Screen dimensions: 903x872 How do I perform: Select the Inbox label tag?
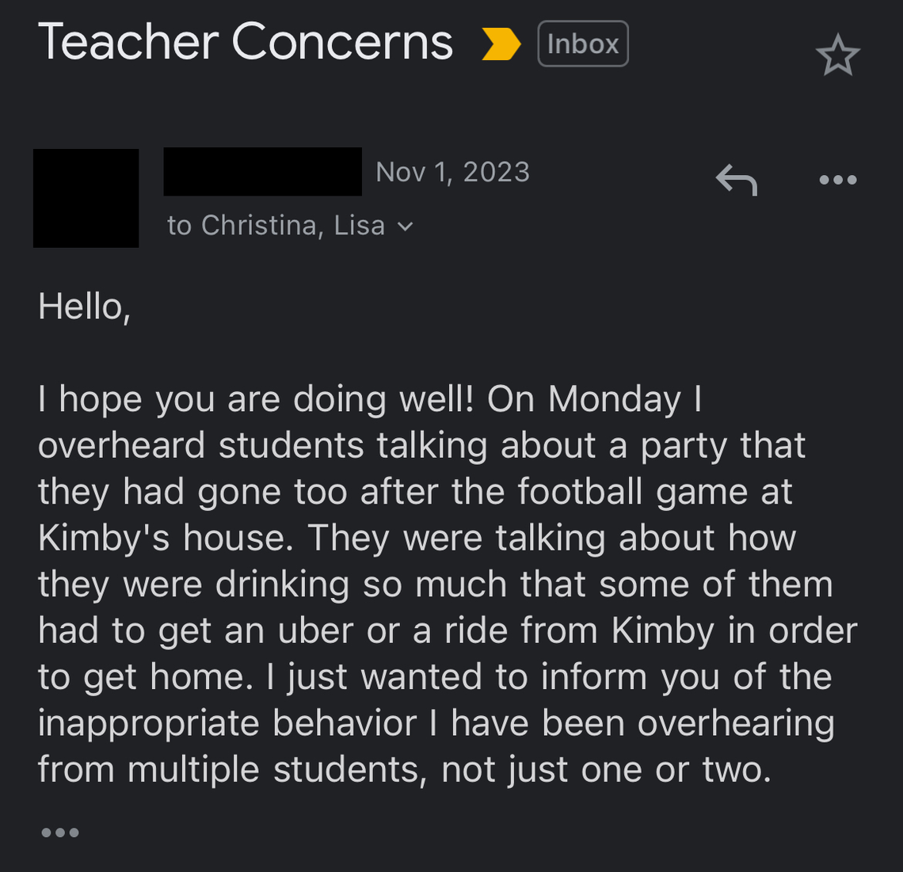coord(582,44)
